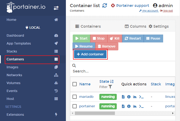
Task: Click the Remove button
Action: point(107,46)
